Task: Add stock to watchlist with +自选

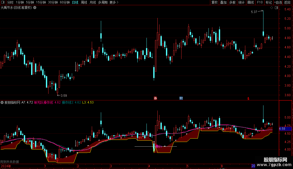Action: (x=278, y=2)
